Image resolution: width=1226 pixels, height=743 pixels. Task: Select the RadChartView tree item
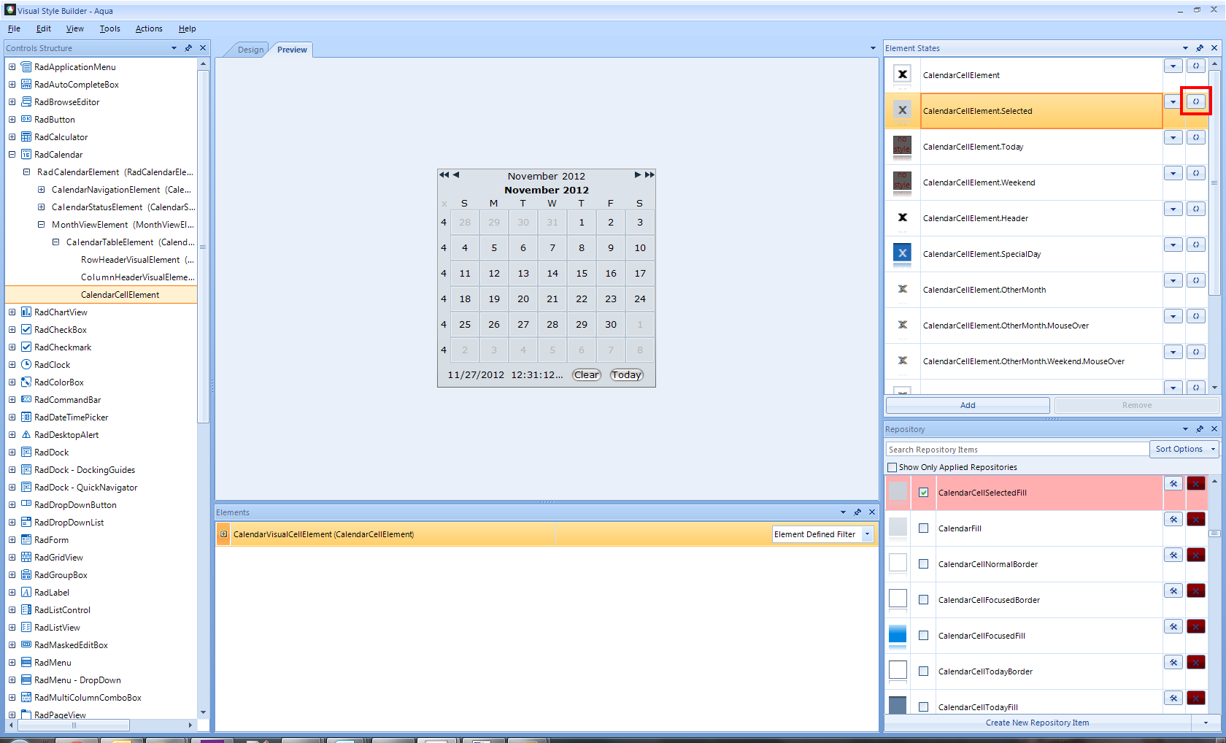(x=61, y=312)
